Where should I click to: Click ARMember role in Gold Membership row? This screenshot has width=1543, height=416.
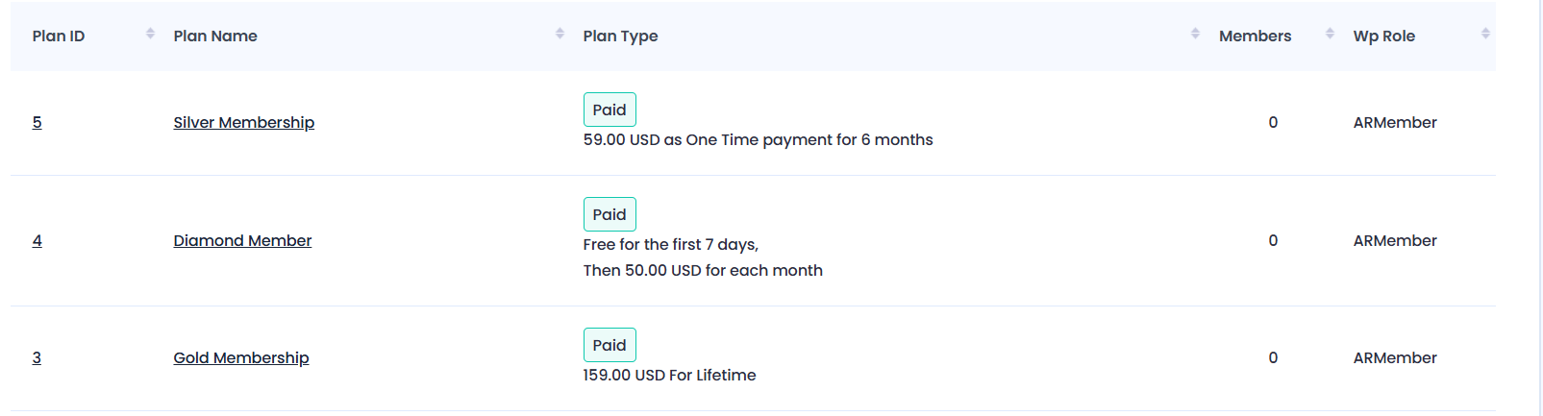[x=1395, y=357]
